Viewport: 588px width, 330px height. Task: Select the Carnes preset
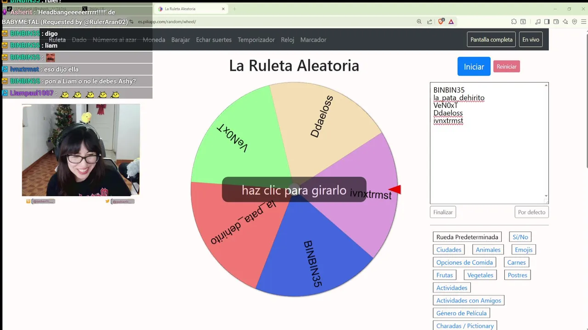pyautogui.click(x=516, y=263)
